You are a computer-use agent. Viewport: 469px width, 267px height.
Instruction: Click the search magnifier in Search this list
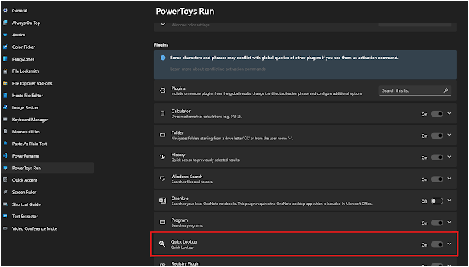(x=446, y=90)
